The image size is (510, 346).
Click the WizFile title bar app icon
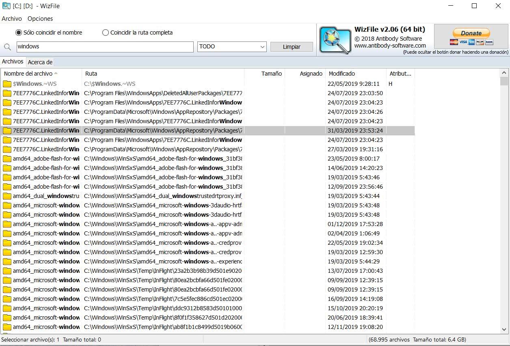click(6, 6)
